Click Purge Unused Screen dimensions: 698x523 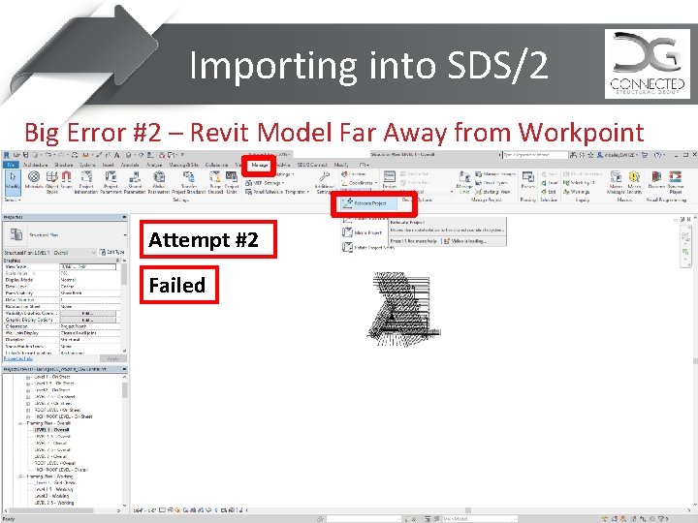215,182
